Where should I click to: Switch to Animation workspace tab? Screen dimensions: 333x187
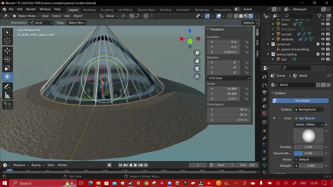click(x=183, y=10)
